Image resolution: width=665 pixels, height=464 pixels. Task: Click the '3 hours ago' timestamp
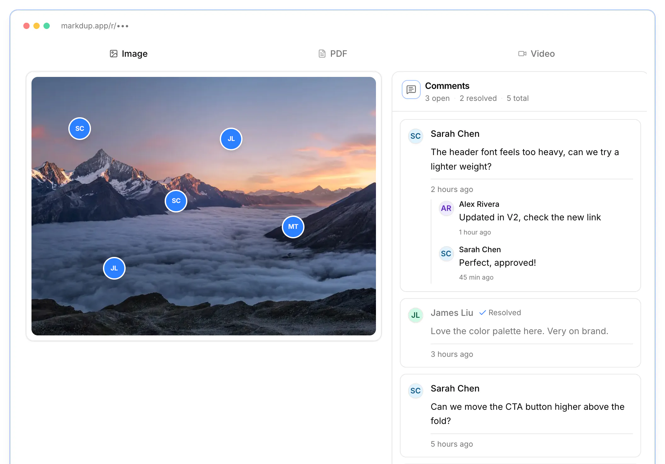(x=452, y=354)
